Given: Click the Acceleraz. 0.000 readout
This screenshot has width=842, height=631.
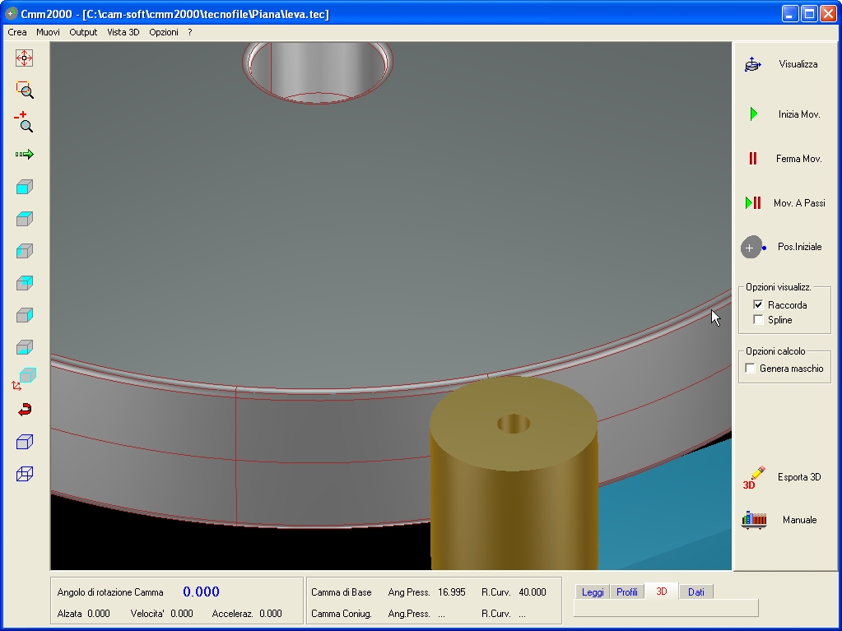Looking at the screenshot, I should click(x=247, y=613).
